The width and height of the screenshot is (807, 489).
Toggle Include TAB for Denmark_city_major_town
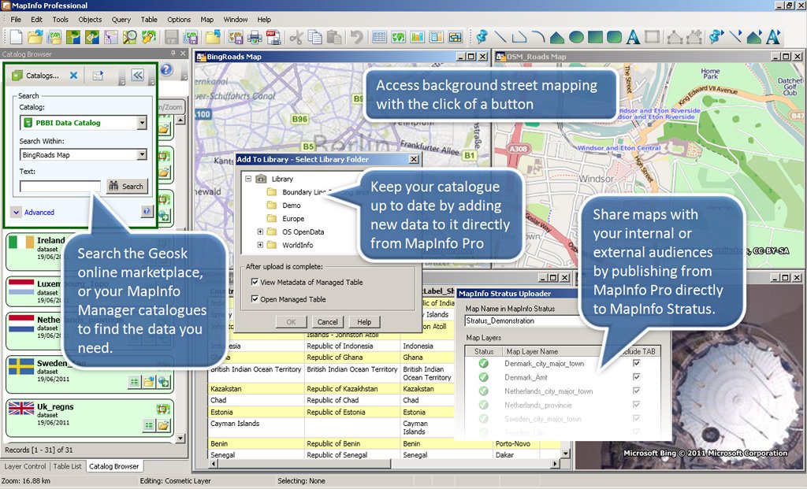coord(636,363)
